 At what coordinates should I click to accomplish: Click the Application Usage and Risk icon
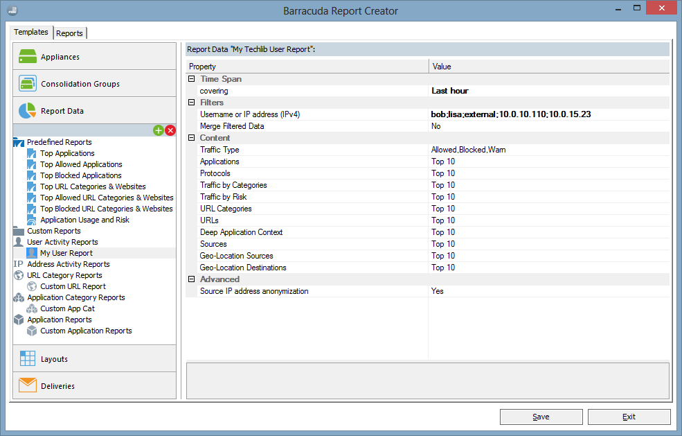tap(32, 220)
